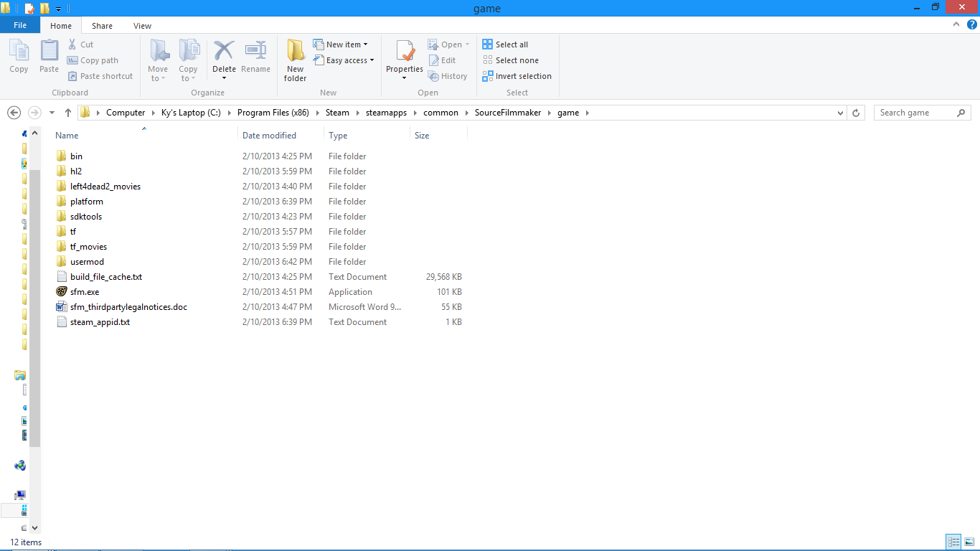This screenshot has width=980, height=551.
Task: Switch to the Home ribbon tab
Action: coord(61,26)
